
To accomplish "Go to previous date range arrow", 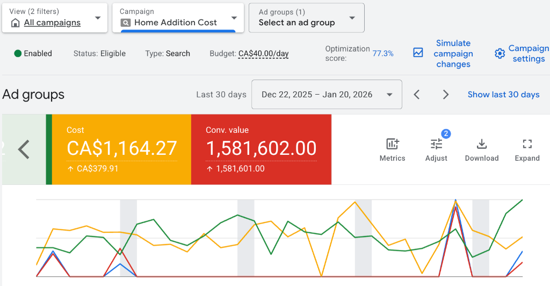I will coord(417,95).
